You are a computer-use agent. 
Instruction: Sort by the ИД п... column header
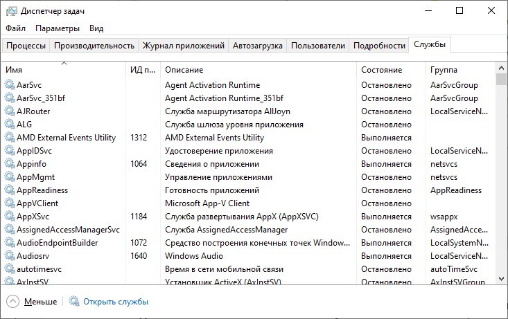click(x=143, y=70)
